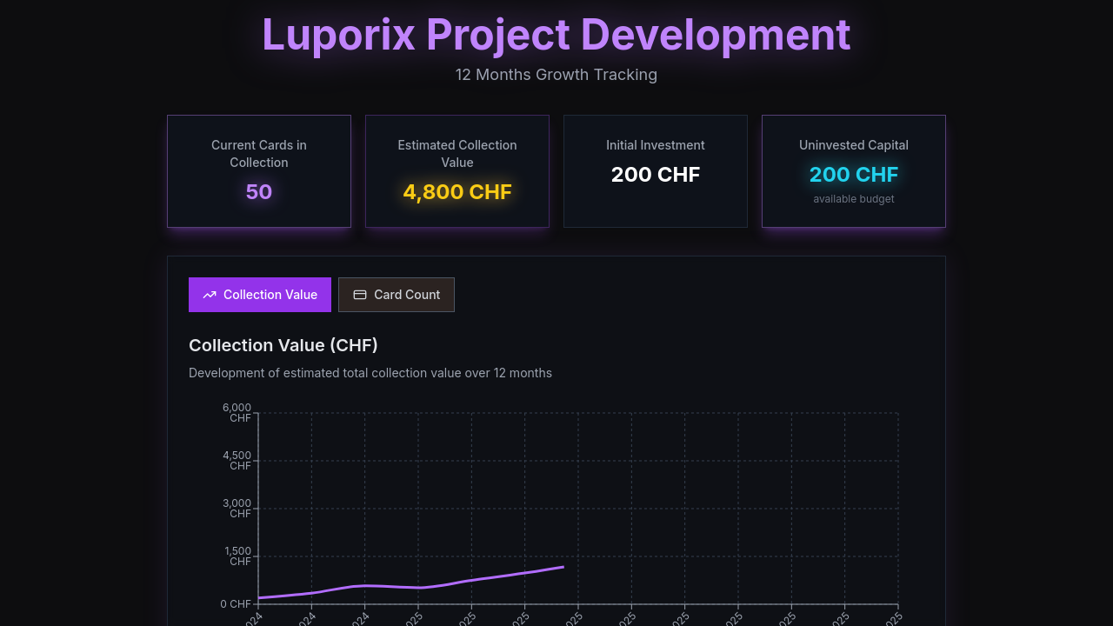The height and width of the screenshot is (626, 1113).
Task: Click the Estimated Collection Value label
Action: coord(457,154)
